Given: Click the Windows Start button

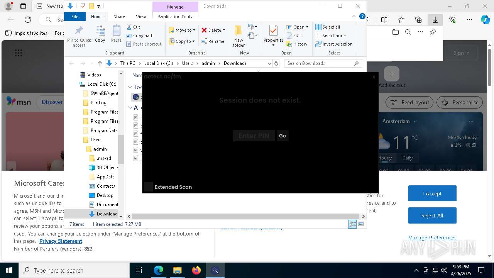Looking at the screenshot, I should click(x=9, y=270).
